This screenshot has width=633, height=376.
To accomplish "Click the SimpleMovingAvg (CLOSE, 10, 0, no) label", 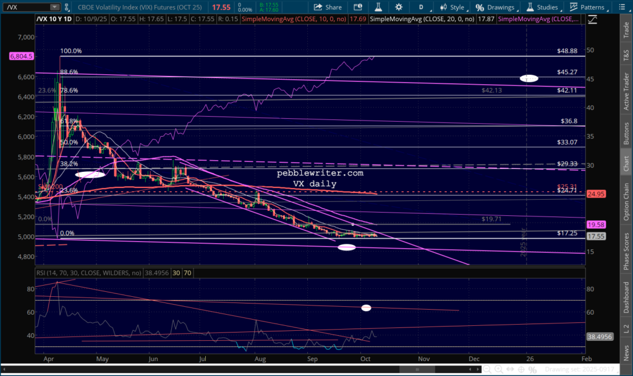I will [x=294, y=19].
